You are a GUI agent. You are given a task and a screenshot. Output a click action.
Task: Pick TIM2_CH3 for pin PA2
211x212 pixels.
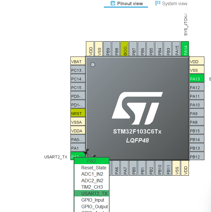point(92,187)
